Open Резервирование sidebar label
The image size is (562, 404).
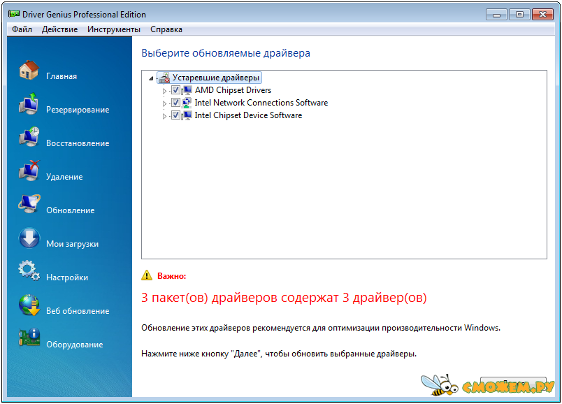pyautogui.click(x=78, y=110)
